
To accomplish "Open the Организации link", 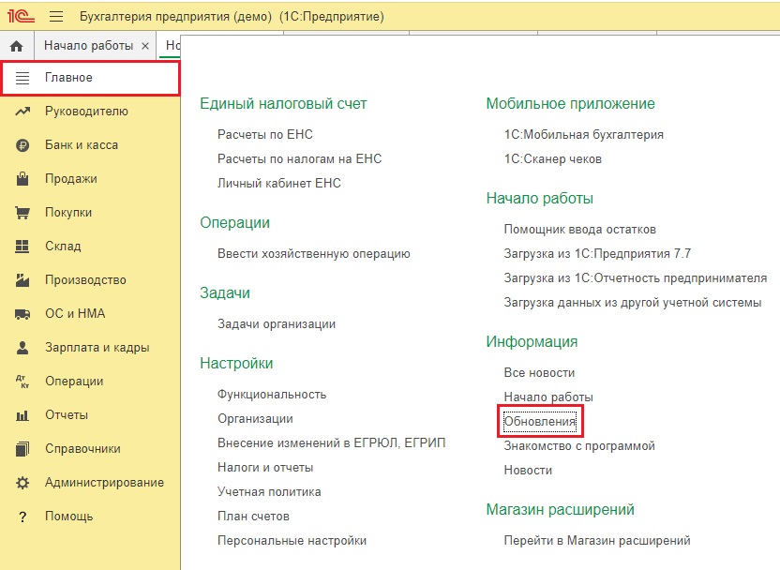I will 255,419.
